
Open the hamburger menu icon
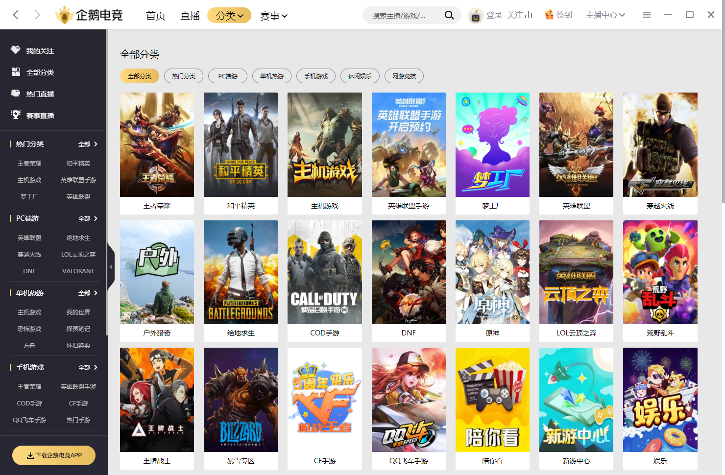click(647, 15)
